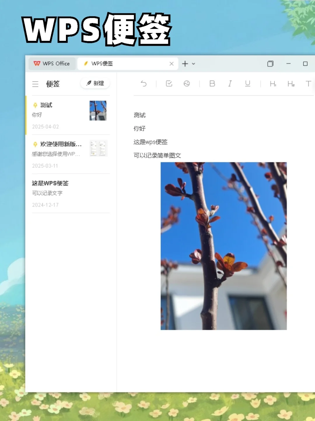Click the date 2025-03-11

pyautogui.click(x=45, y=166)
